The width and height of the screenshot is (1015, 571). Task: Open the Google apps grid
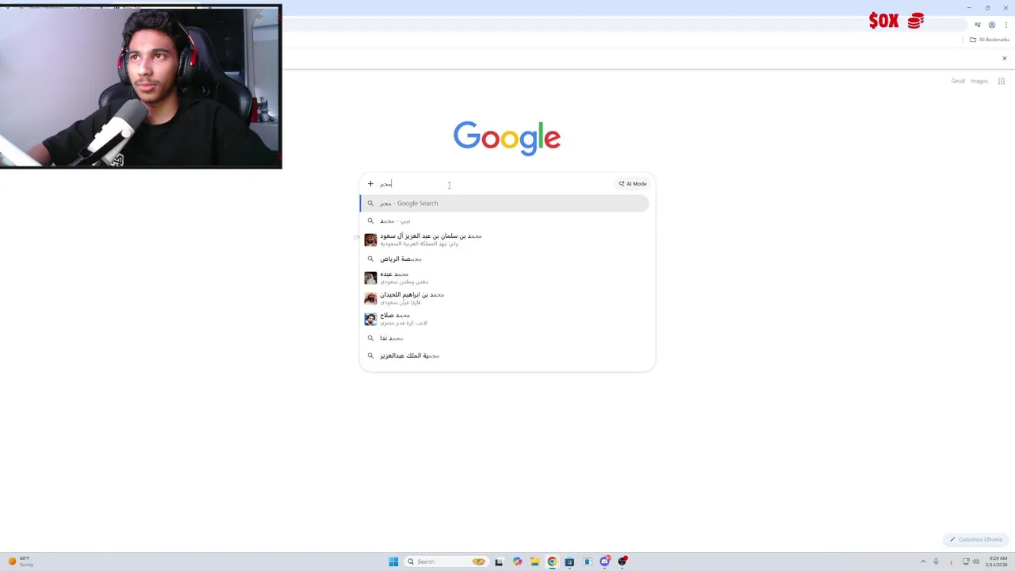click(1002, 81)
